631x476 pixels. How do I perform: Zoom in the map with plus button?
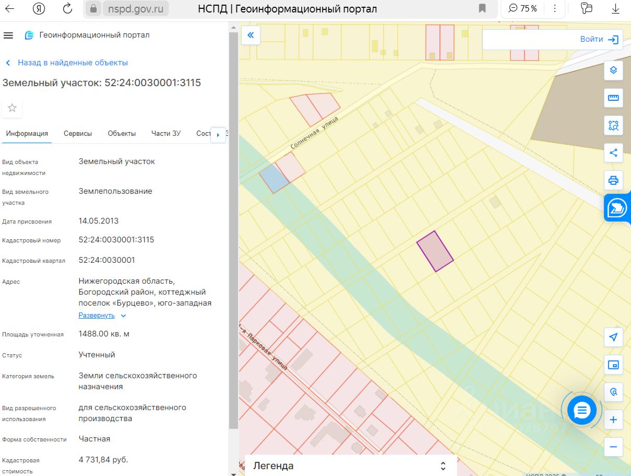coord(613,420)
